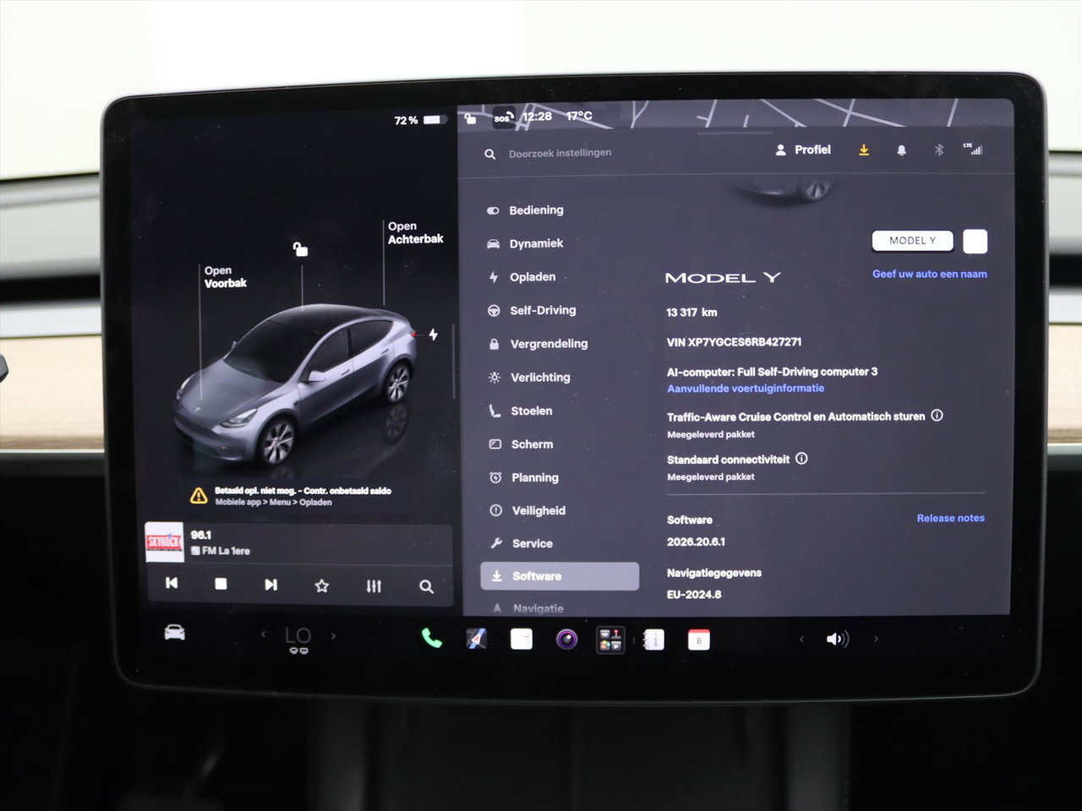
Task: Decrease volume with left chevron
Action: point(801,639)
